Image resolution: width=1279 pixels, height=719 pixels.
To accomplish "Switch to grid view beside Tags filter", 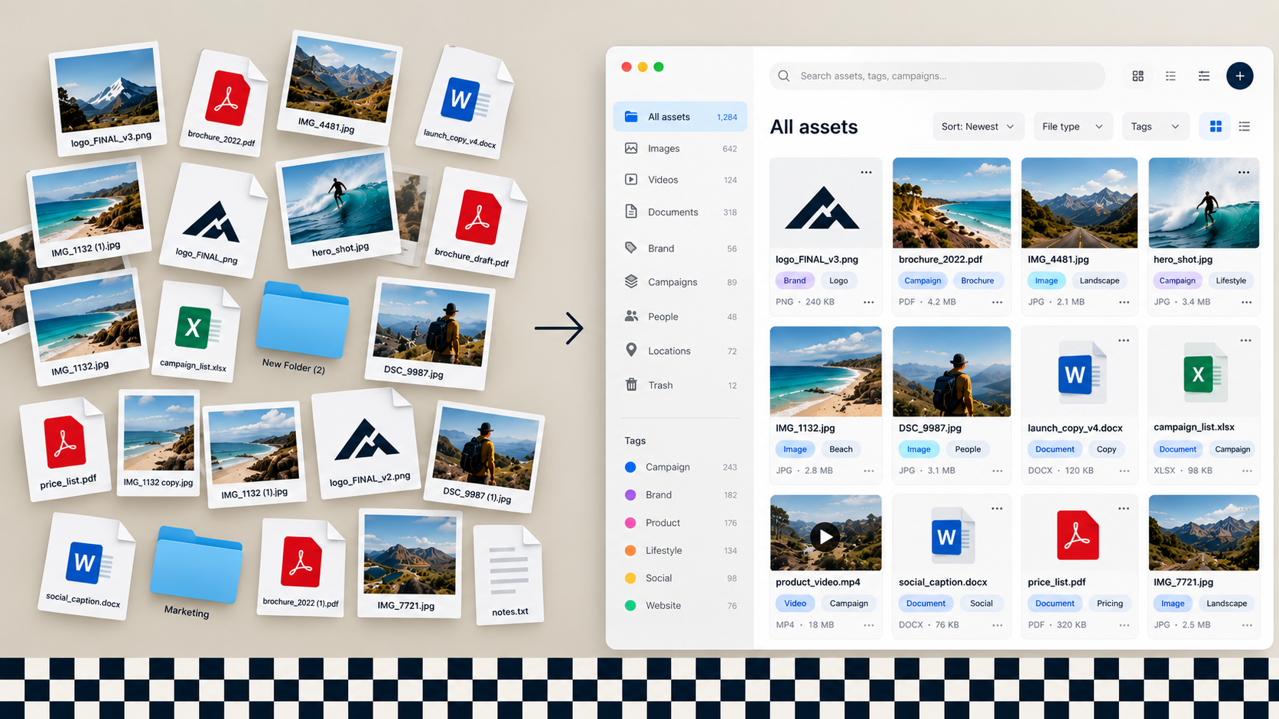I will [x=1216, y=126].
